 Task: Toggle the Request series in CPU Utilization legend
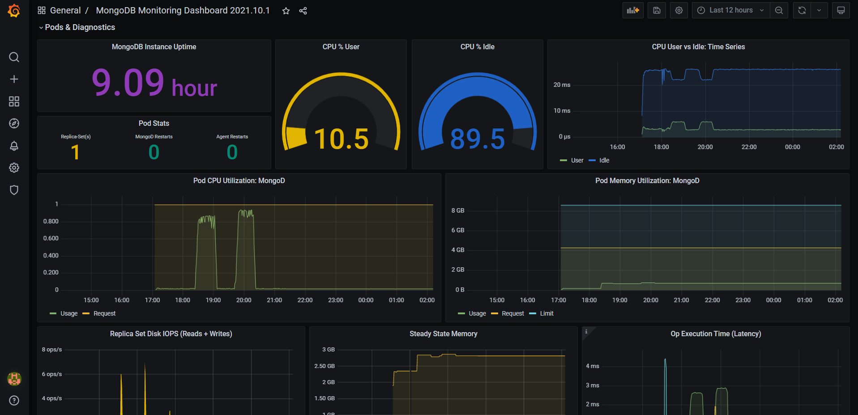point(104,313)
